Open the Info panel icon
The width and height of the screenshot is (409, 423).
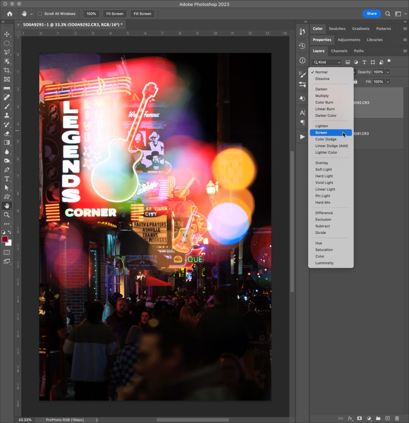pyautogui.click(x=302, y=60)
